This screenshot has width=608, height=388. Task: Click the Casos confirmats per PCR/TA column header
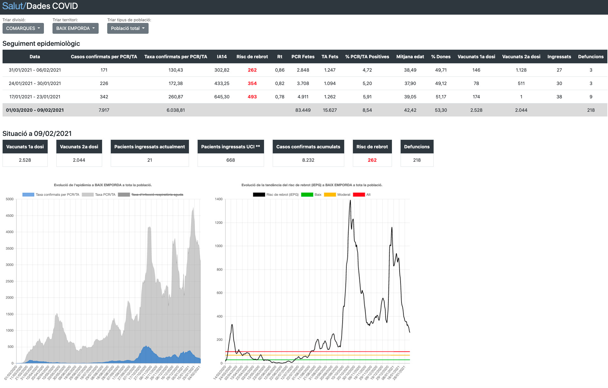(104, 57)
